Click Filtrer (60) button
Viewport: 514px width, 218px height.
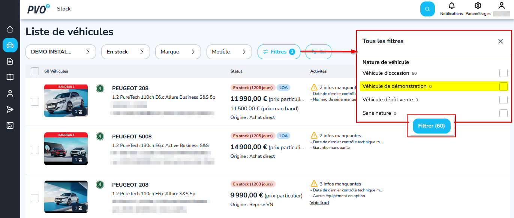pyautogui.click(x=432, y=126)
